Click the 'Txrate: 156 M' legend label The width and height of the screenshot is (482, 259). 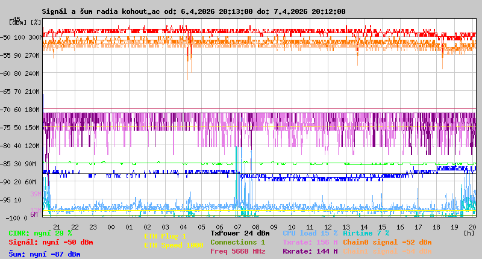coord(310,242)
